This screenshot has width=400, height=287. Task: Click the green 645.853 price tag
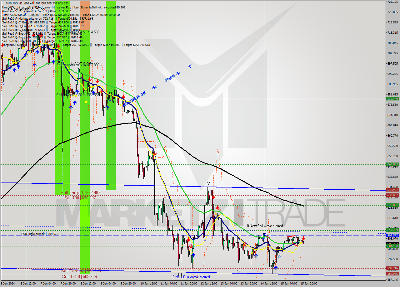coord(392,164)
